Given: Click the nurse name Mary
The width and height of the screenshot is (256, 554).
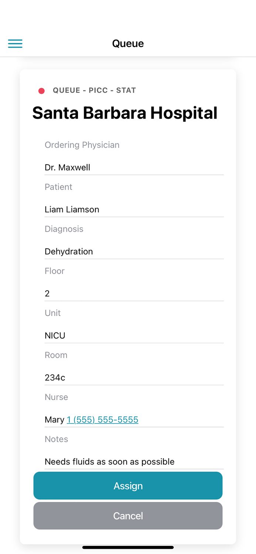Looking at the screenshot, I should click(x=54, y=420).
